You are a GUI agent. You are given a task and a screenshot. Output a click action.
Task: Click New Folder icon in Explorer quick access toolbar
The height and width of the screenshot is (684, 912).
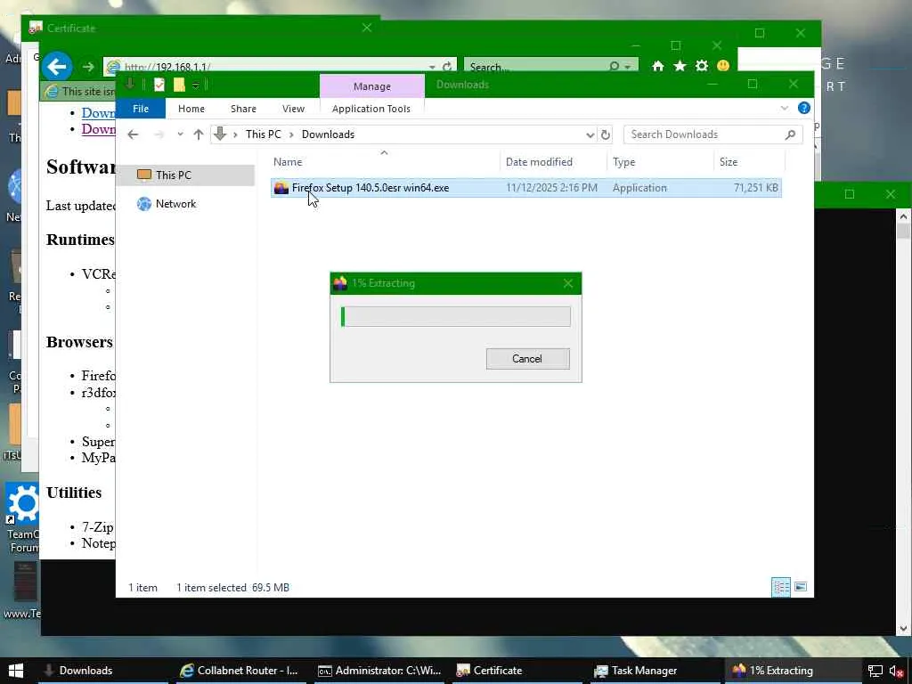coord(179,85)
